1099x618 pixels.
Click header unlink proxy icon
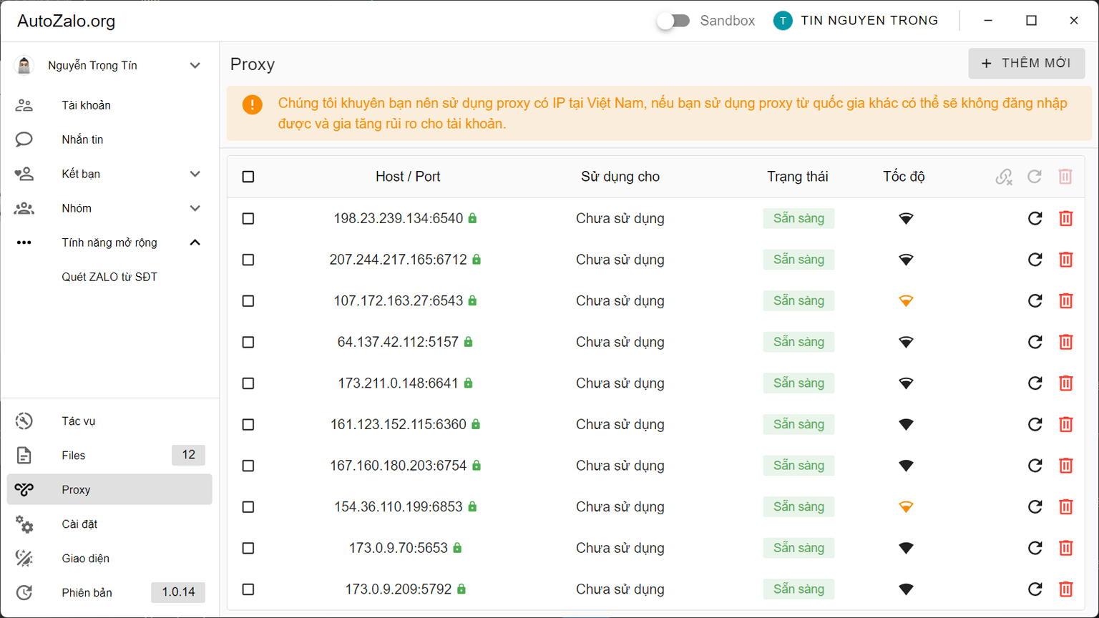[x=1004, y=177]
